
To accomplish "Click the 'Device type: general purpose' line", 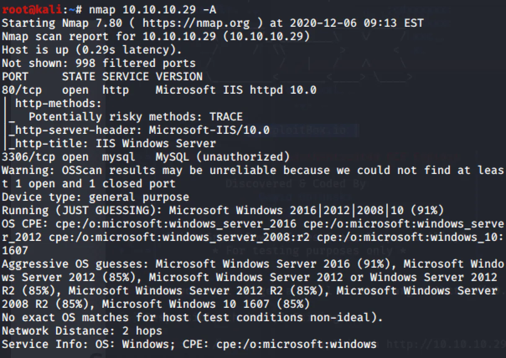I will 96,197.
